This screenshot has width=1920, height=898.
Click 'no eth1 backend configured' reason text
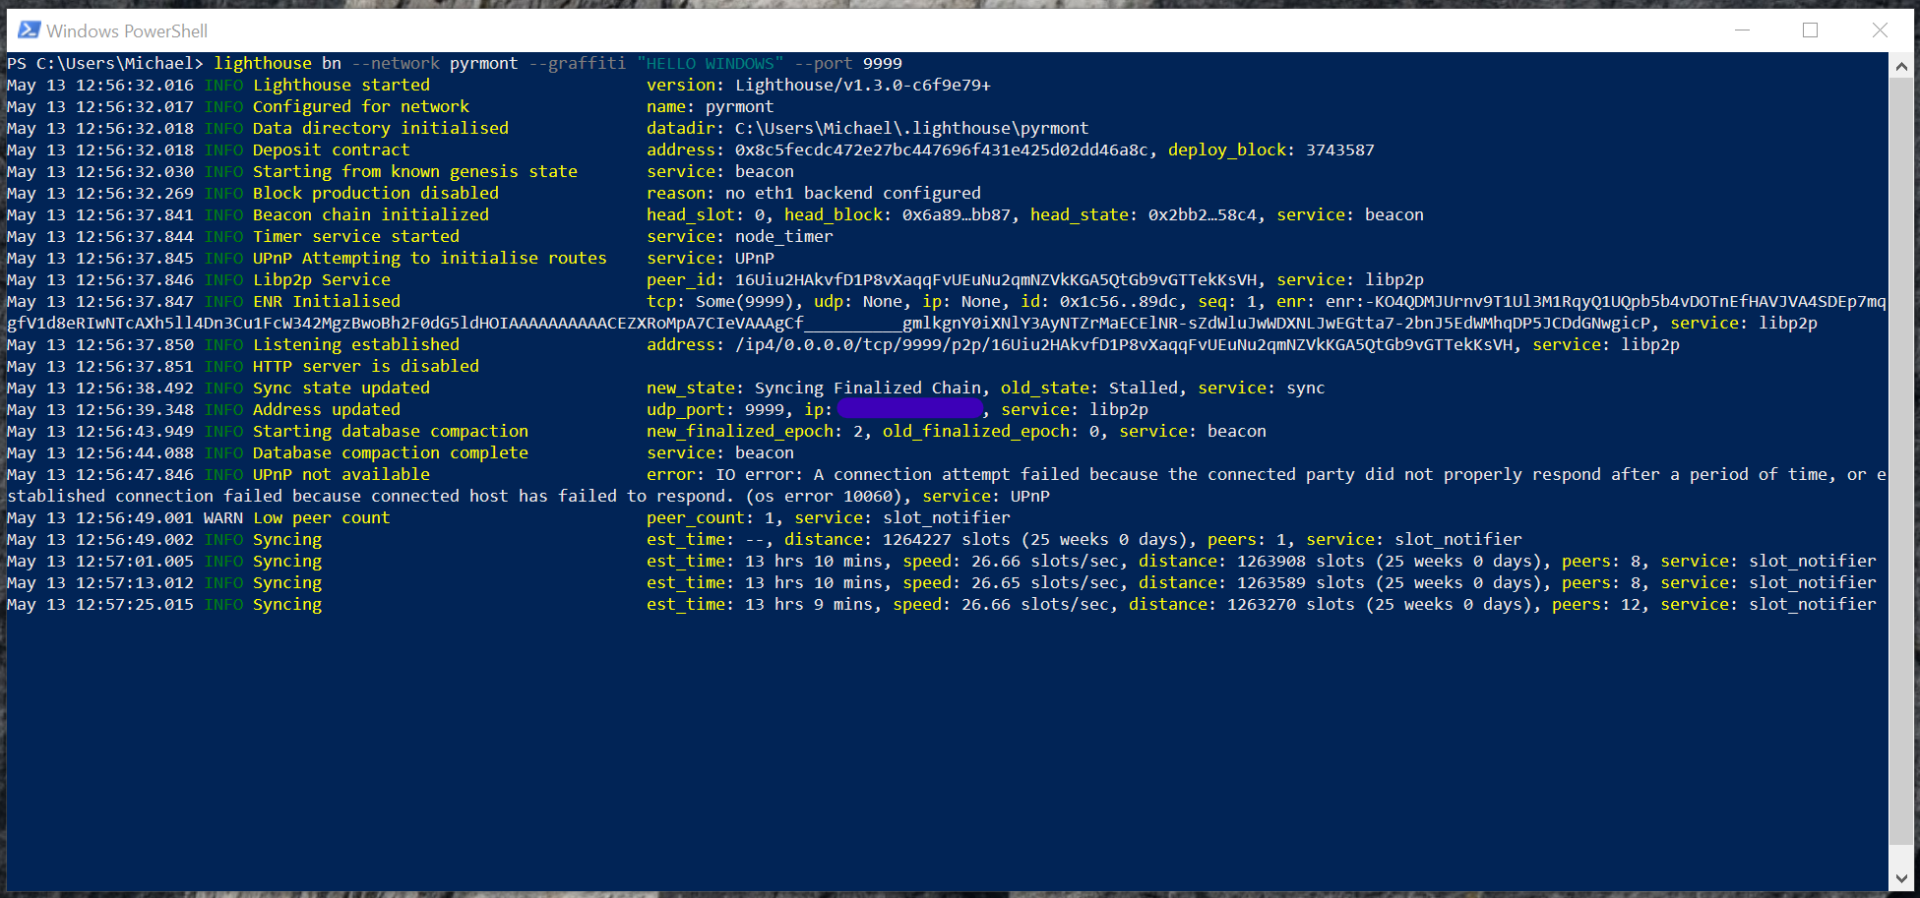tap(853, 193)
